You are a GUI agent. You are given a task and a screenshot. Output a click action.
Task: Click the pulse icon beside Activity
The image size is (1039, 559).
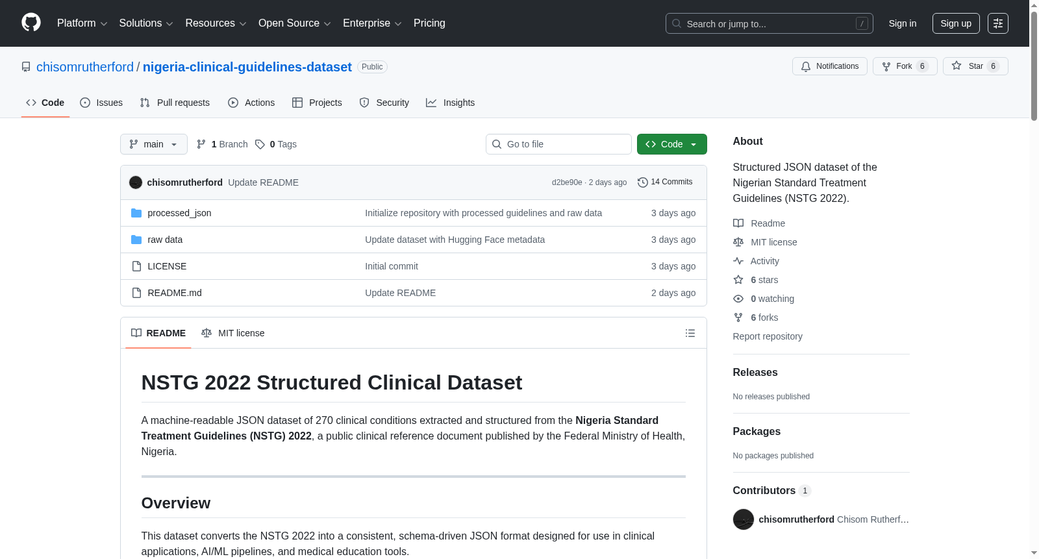(738, 261)
